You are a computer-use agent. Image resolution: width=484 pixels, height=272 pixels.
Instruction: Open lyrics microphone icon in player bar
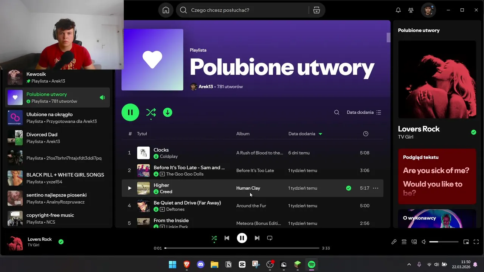pos(394,242)
